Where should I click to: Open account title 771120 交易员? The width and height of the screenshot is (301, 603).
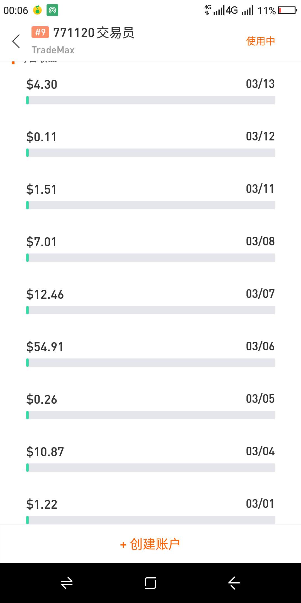point(94,33)
